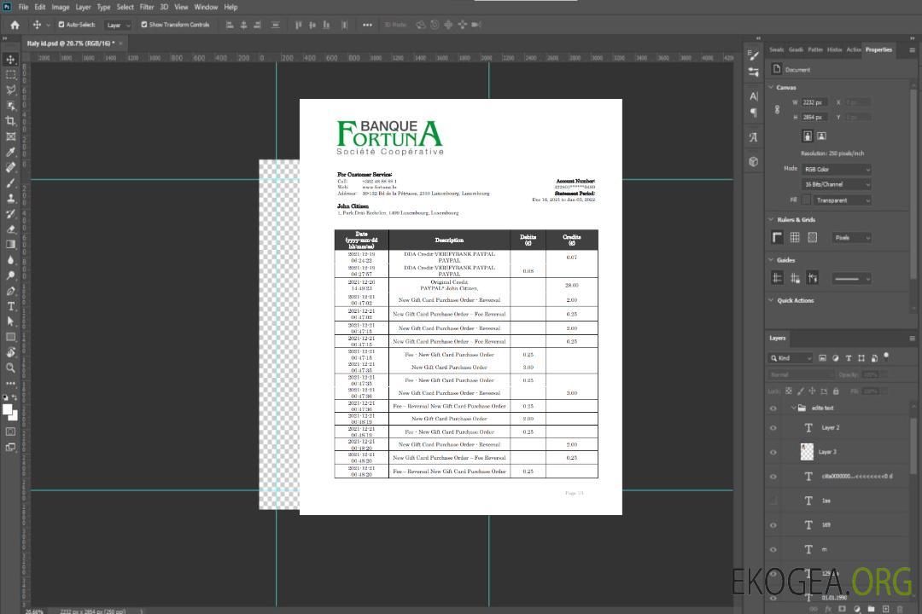Screen dimensions: 922x614
Task: Select the Hand tool
Action: pos(10,352)
